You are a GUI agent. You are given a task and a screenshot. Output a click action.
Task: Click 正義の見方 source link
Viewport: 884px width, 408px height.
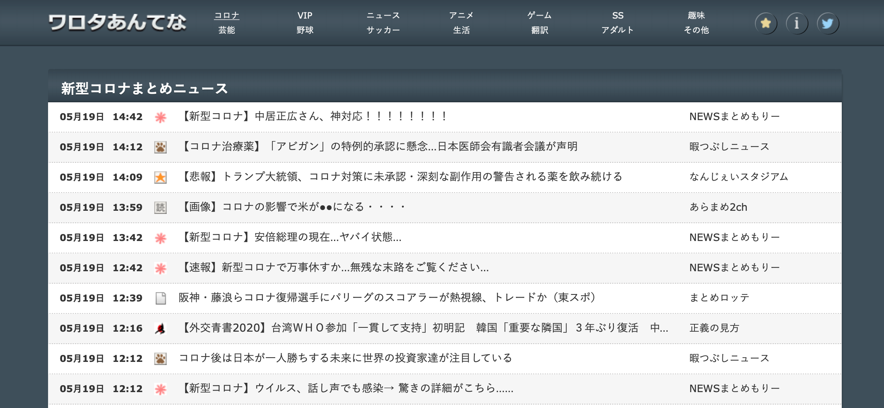pyautogui.click(x=714, y=328)
